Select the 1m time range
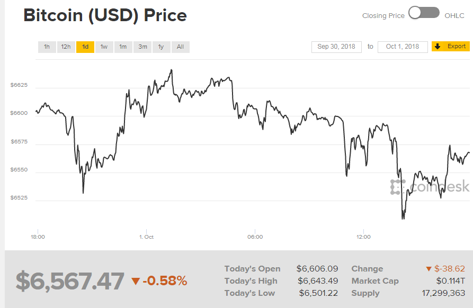This screenshot has height=308, width=473. click(123, 47)
